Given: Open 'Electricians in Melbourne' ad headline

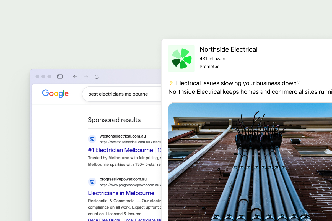Looking at the screenshot, I should 121,193.
